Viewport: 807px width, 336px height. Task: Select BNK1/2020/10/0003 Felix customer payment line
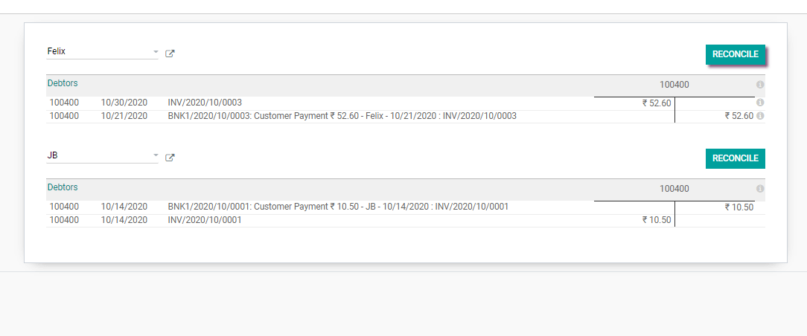[342, 116]
